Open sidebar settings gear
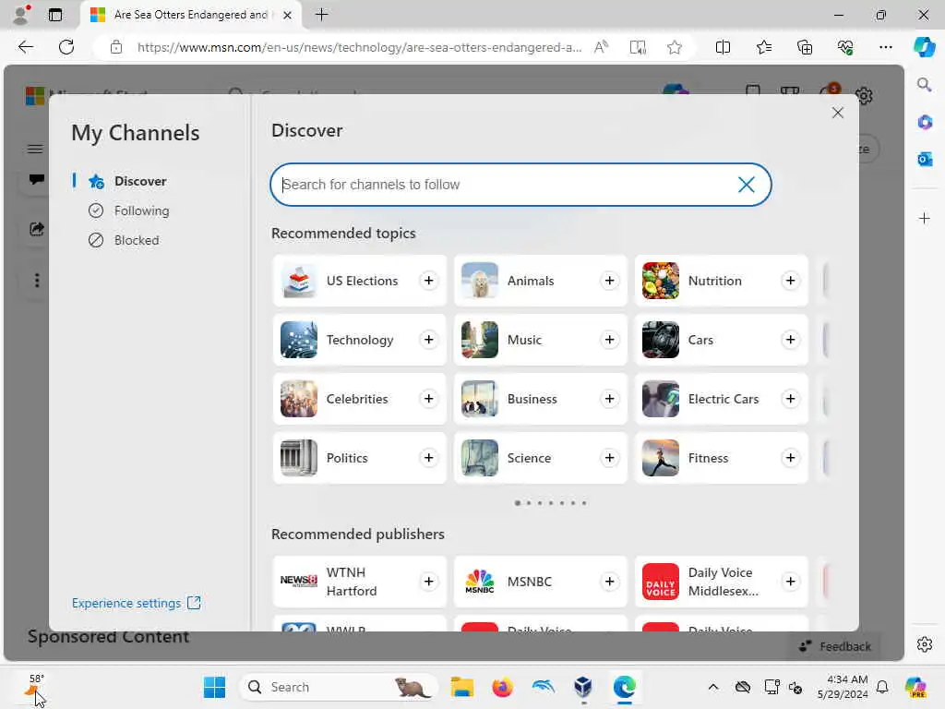This screenshot has width=945, height=709. [x=924, y=644]
